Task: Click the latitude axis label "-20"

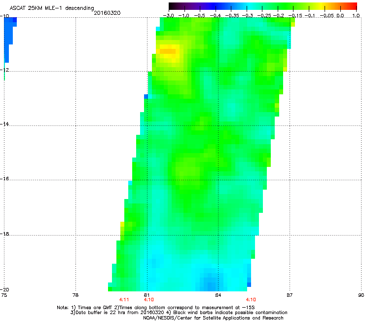Action: click(4, 289)
